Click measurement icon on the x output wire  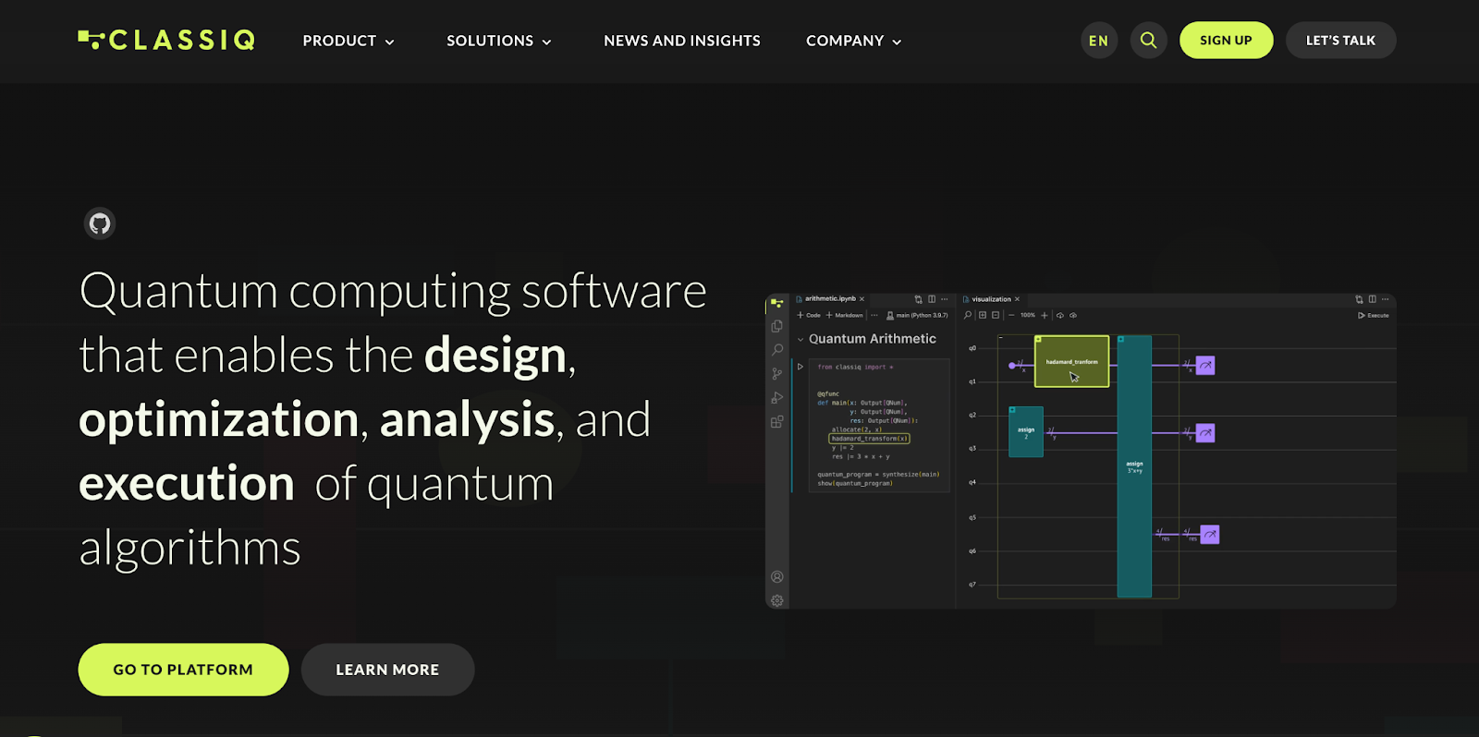click(1205, 366)
